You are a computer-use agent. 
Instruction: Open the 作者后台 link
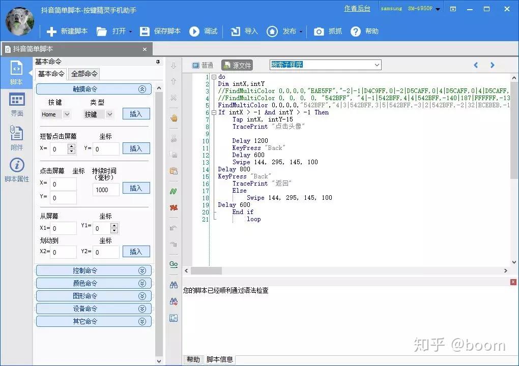[357, 9]
